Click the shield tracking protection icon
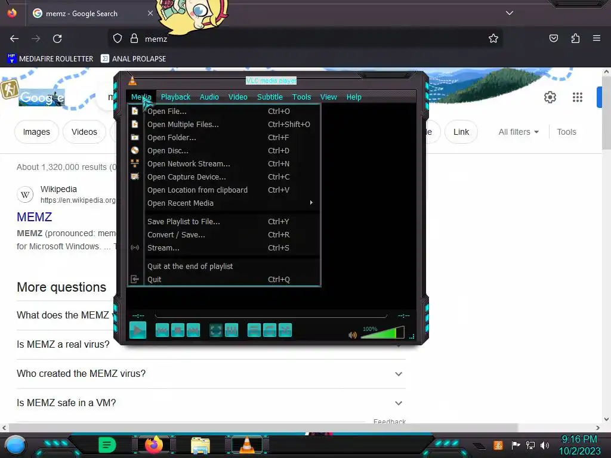The width and height of the screenshot is (611, 458). [x=118, y=39]
